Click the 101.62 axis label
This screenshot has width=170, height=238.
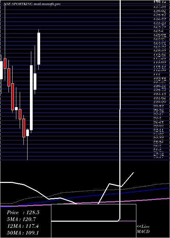click(x=160, y=98)
